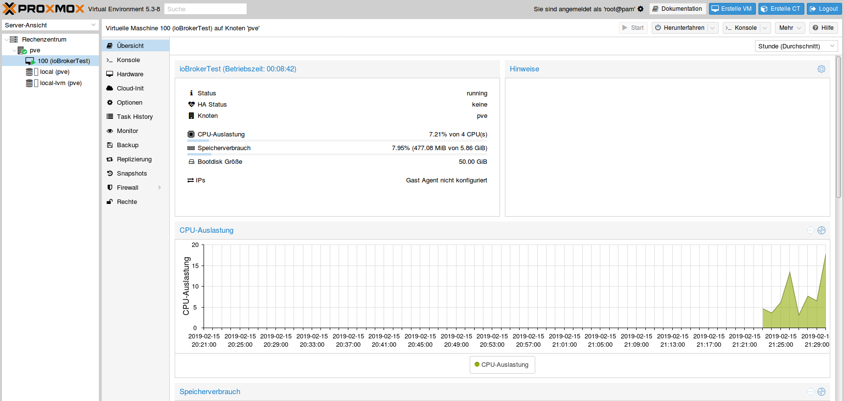Click the Speicherverbrauch memory icon
Viewport: 844px width, 401px height.
pyautogui.click(x=191, y=148)
